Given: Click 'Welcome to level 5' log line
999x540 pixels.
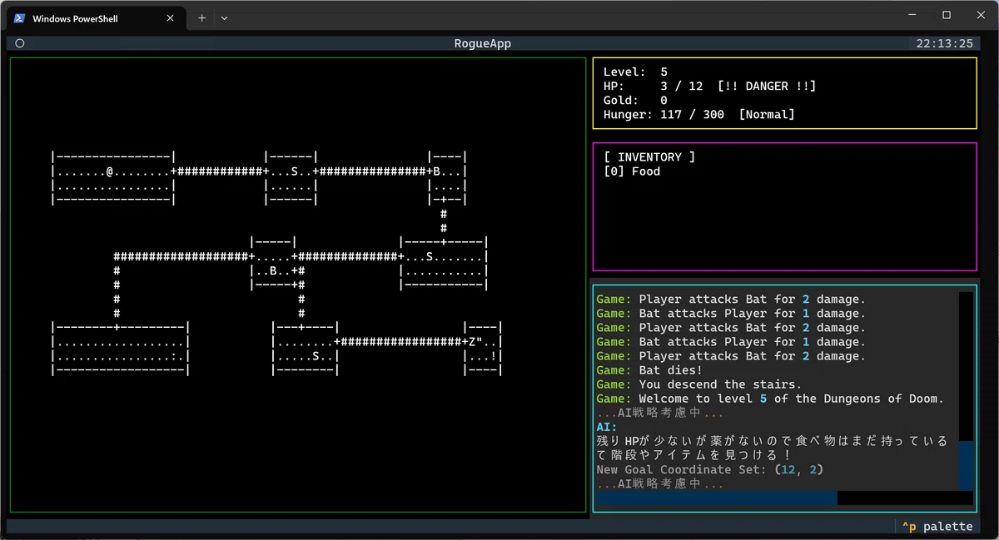Looking at the screenshot, I should pos(770,399).
